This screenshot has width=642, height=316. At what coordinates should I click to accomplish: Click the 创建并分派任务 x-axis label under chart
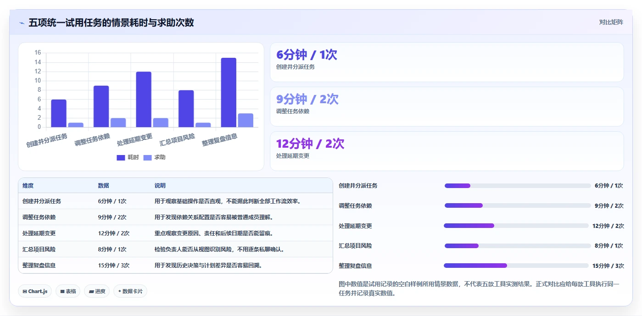pyautogui.click(x=47, y=140)
